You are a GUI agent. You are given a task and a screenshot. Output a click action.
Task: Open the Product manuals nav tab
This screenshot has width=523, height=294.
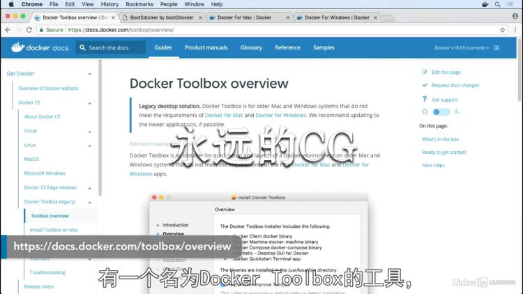coord(206,47)
